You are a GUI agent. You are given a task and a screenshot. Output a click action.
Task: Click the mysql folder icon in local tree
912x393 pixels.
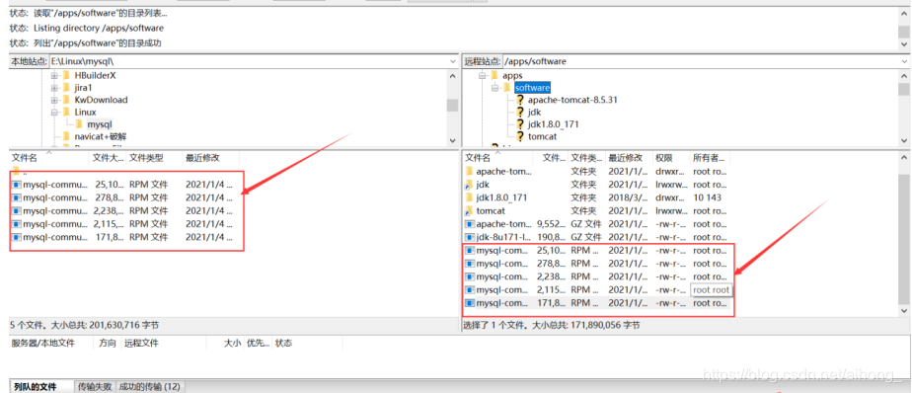click(79, 124)
